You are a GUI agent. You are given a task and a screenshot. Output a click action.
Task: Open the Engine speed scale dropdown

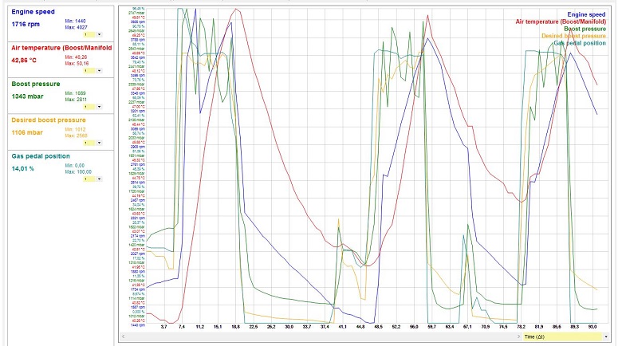coord(98,34)
